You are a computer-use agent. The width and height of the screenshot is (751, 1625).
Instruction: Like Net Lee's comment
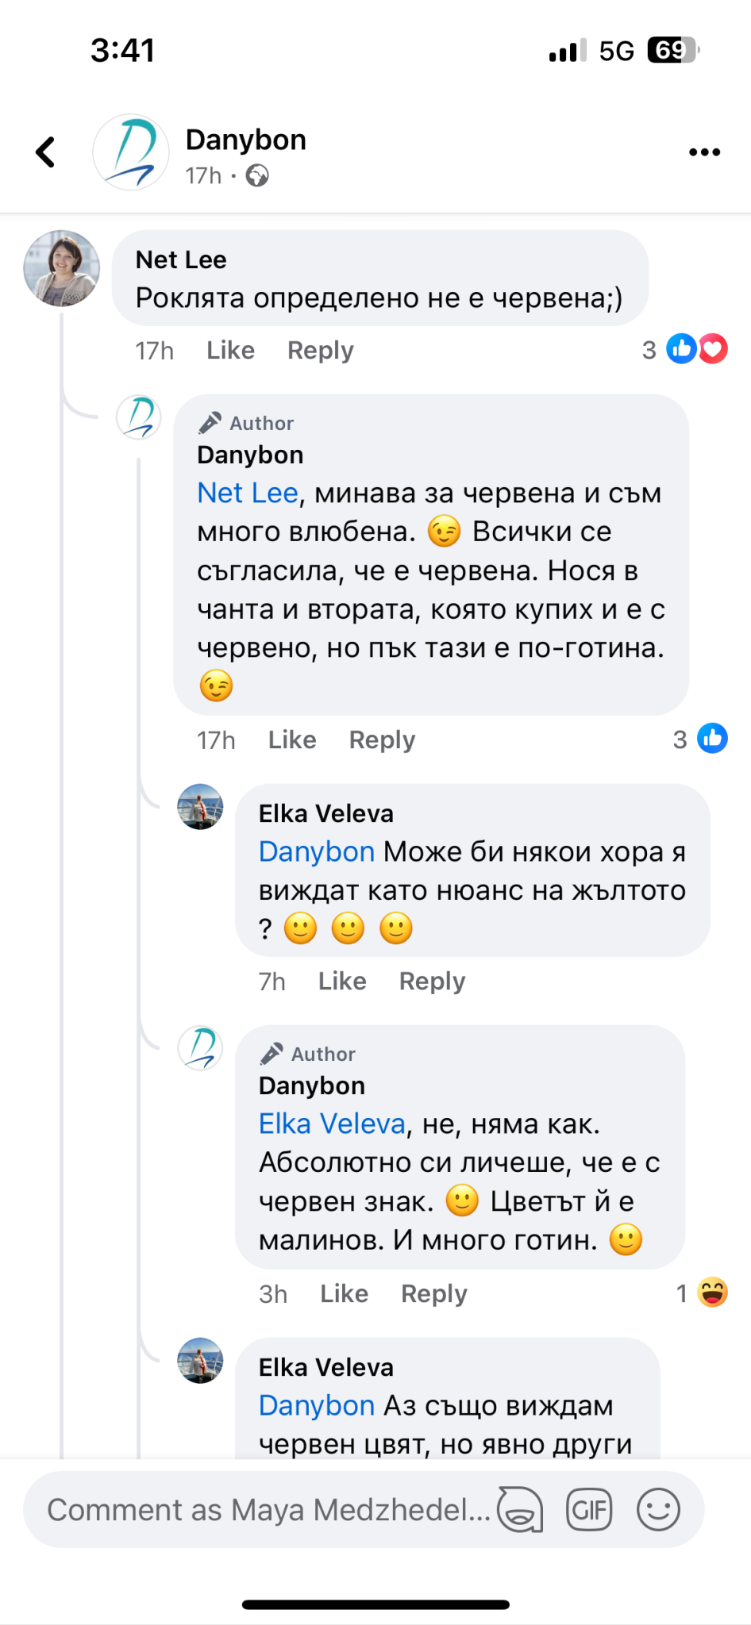click(x=230, y=350)
